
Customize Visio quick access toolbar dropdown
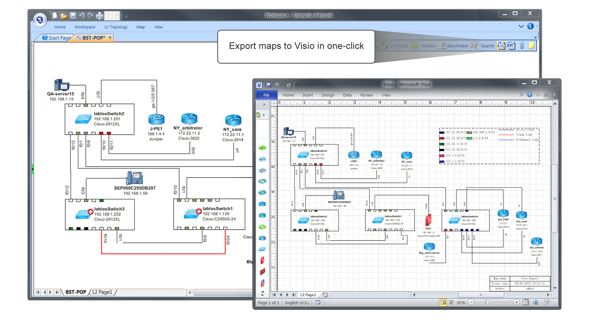(x=297, y=85)
